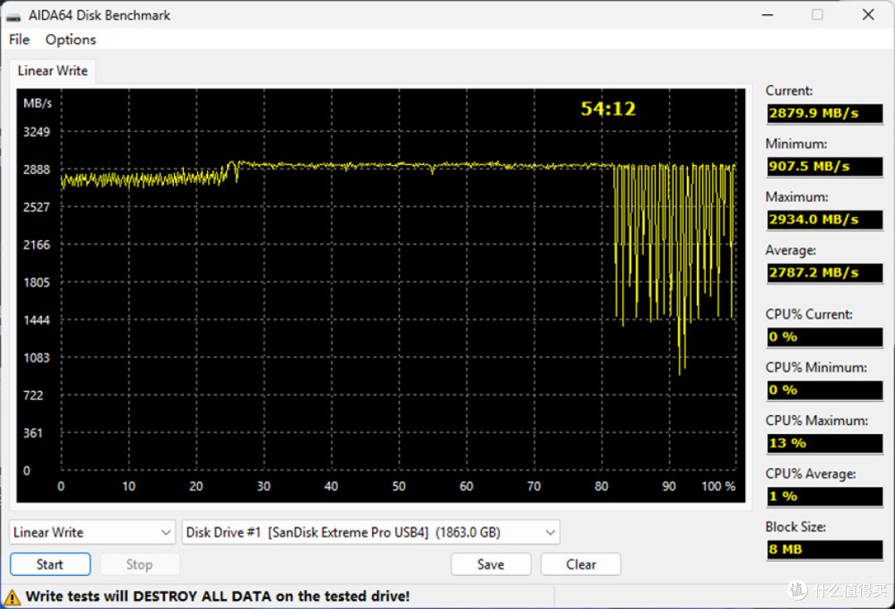Image resolution: width=895 pixels, height=609 pixels.
Task: Click the Current value 2879.9 MB/s
Action: tap(825, 113)
